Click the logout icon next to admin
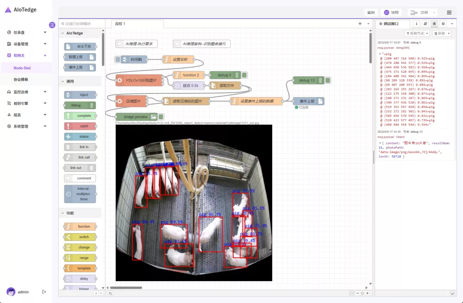The height and width of the screenshot is (303, 463). (x=44, y=292)
